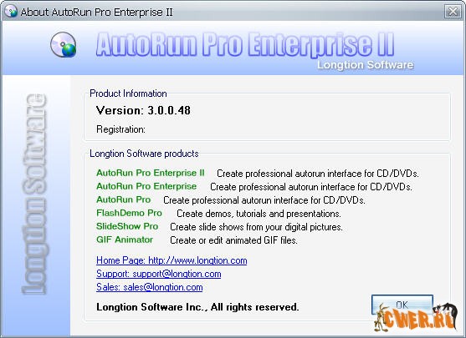
Task: Click the small title bar application icon
Action: pyautogui.click(x=11, y=12)
